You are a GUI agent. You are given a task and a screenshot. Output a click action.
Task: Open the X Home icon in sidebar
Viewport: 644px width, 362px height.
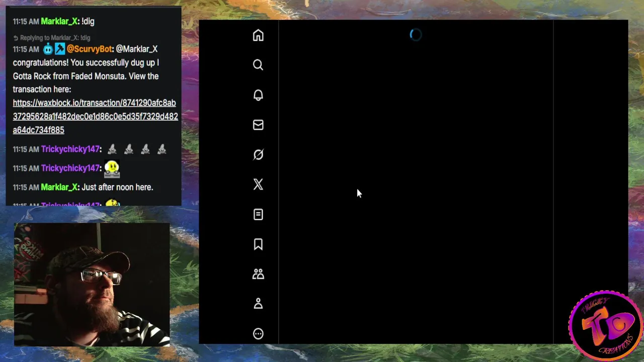(x=258, y=35)
